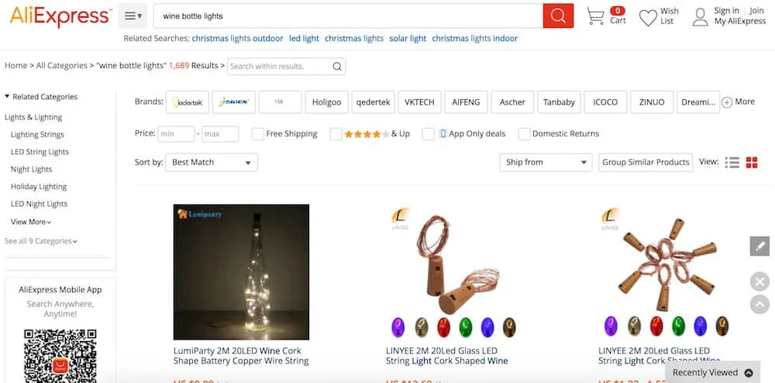Select the LED String Lights category

pos(40,152)
